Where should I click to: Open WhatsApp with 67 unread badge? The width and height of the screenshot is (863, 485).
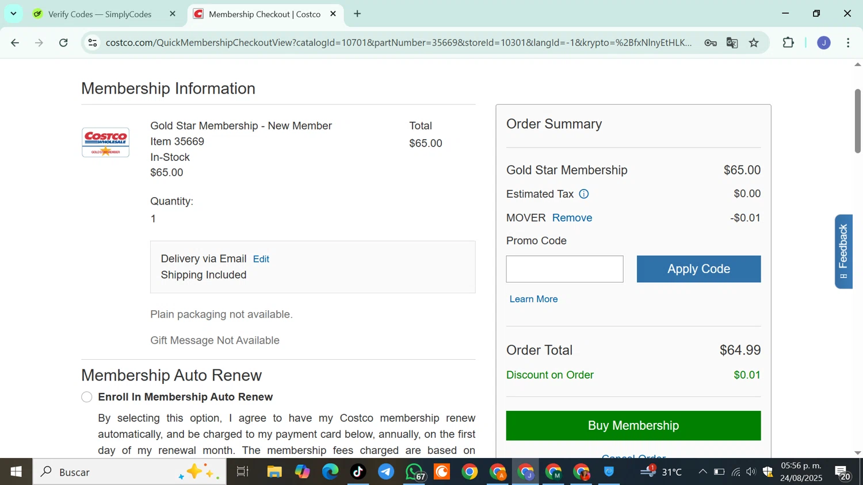click(415, 472)
